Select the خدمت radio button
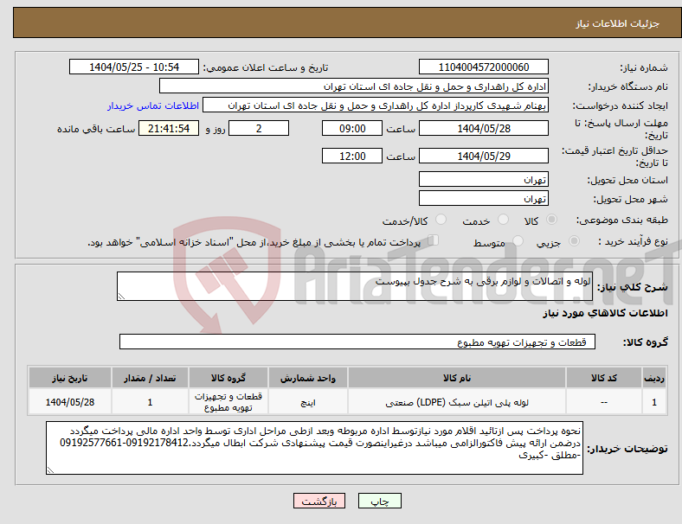 point(503,220)
